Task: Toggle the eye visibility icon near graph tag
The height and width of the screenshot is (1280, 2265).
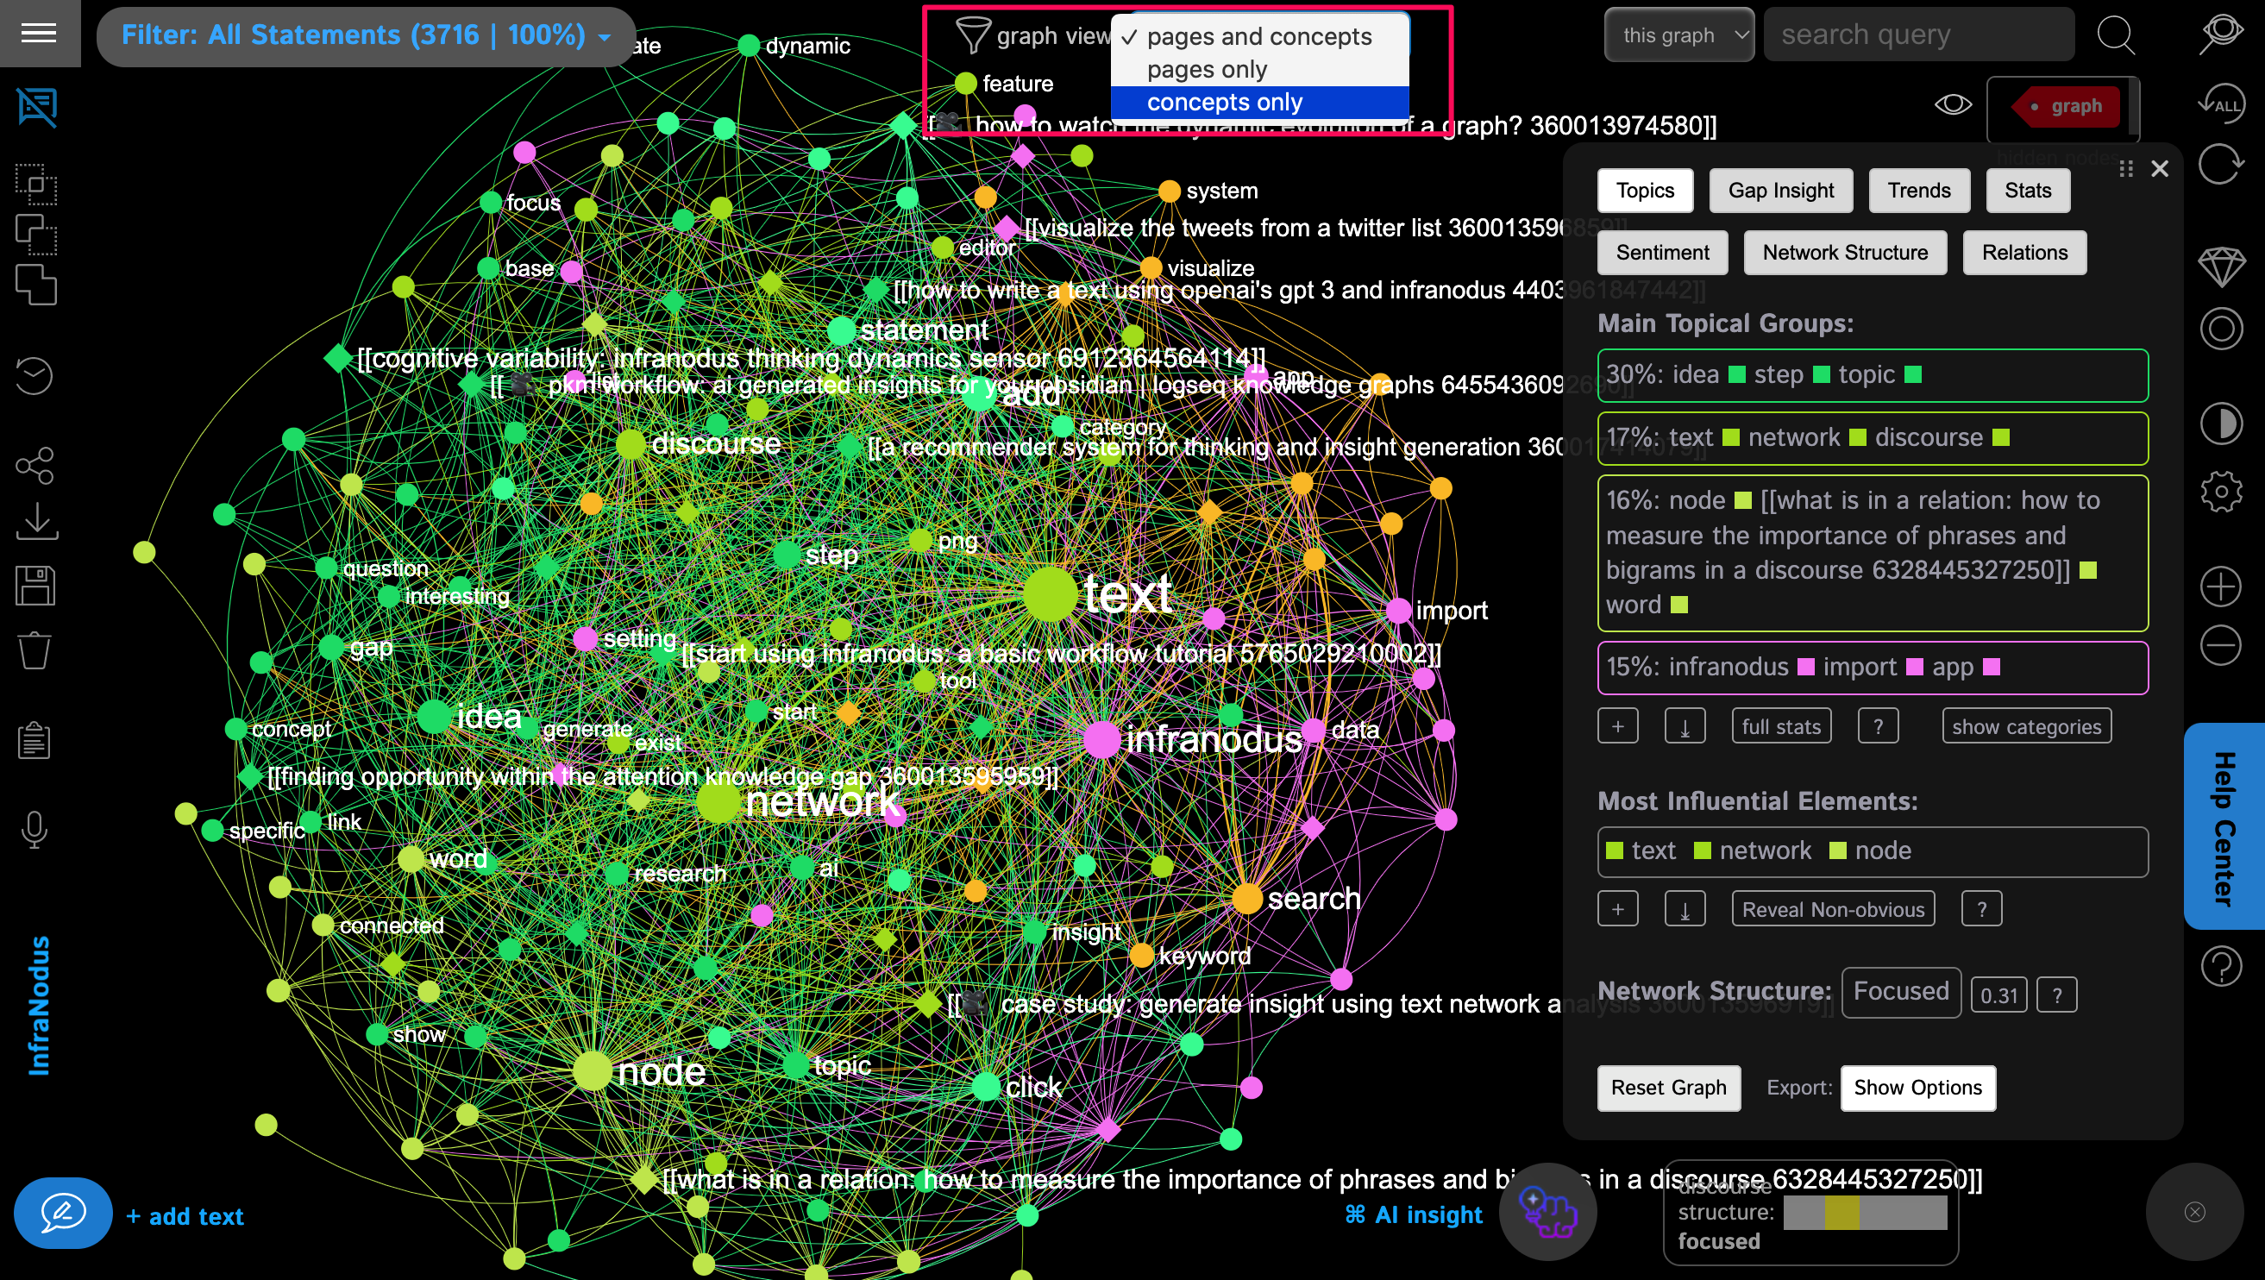Action: pyautogui.click(x=1953, y=104)
